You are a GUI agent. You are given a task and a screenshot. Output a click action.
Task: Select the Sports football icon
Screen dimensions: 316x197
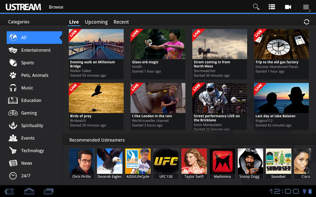[13, 63]
